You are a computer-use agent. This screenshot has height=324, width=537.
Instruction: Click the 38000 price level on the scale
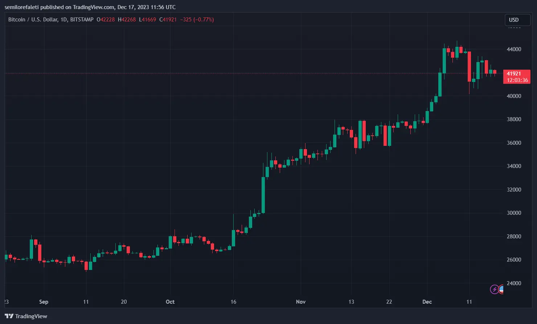513,119
